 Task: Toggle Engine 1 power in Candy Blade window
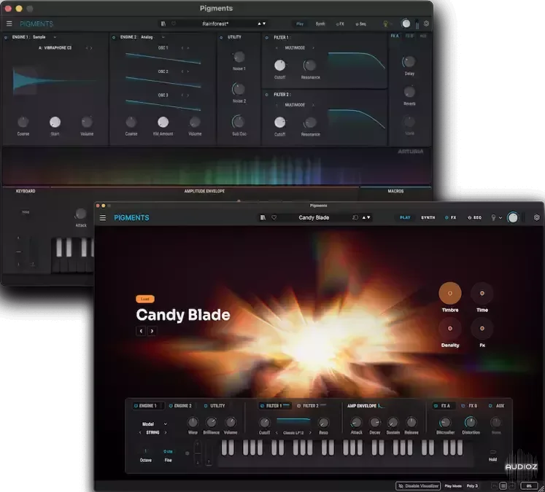pos(136,405)
